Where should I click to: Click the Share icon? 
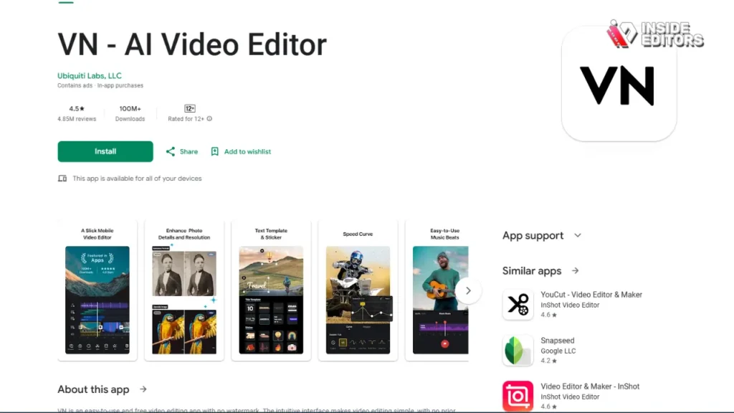point(171,151)
